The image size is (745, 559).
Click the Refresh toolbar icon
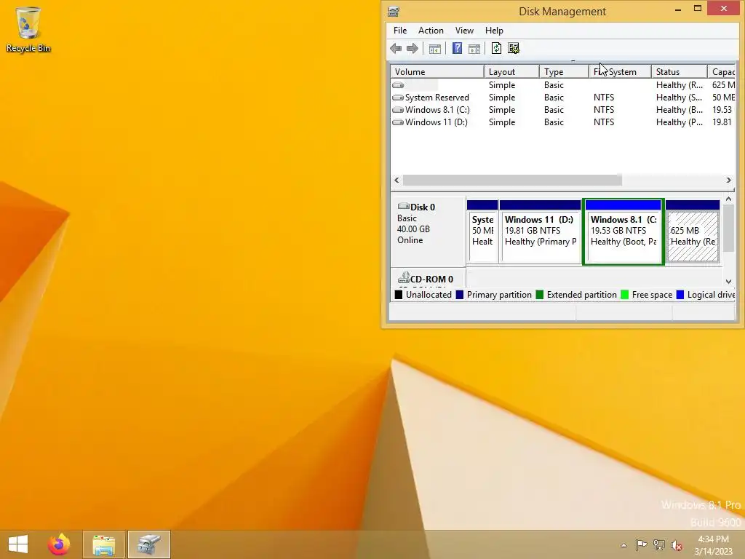496,48
